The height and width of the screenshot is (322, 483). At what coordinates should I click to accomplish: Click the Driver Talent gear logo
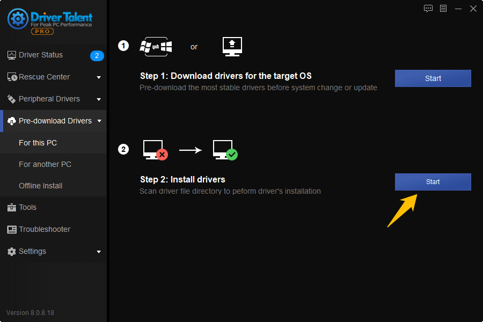[x=18, y=19]
